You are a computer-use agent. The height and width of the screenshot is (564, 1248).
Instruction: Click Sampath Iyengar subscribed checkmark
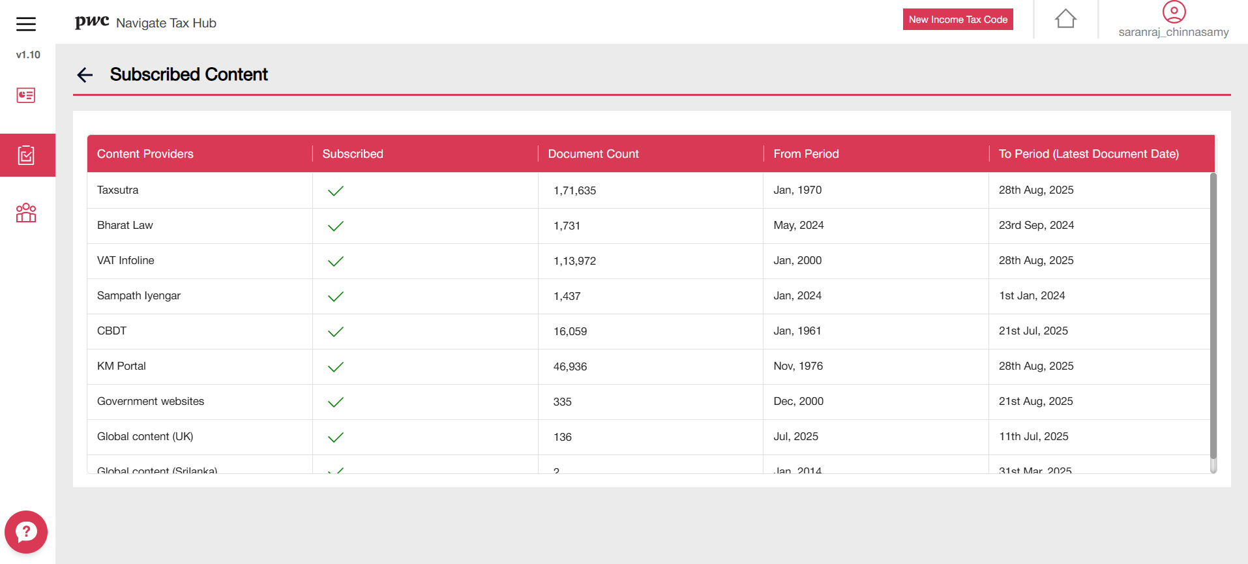[x=336, y=297]
